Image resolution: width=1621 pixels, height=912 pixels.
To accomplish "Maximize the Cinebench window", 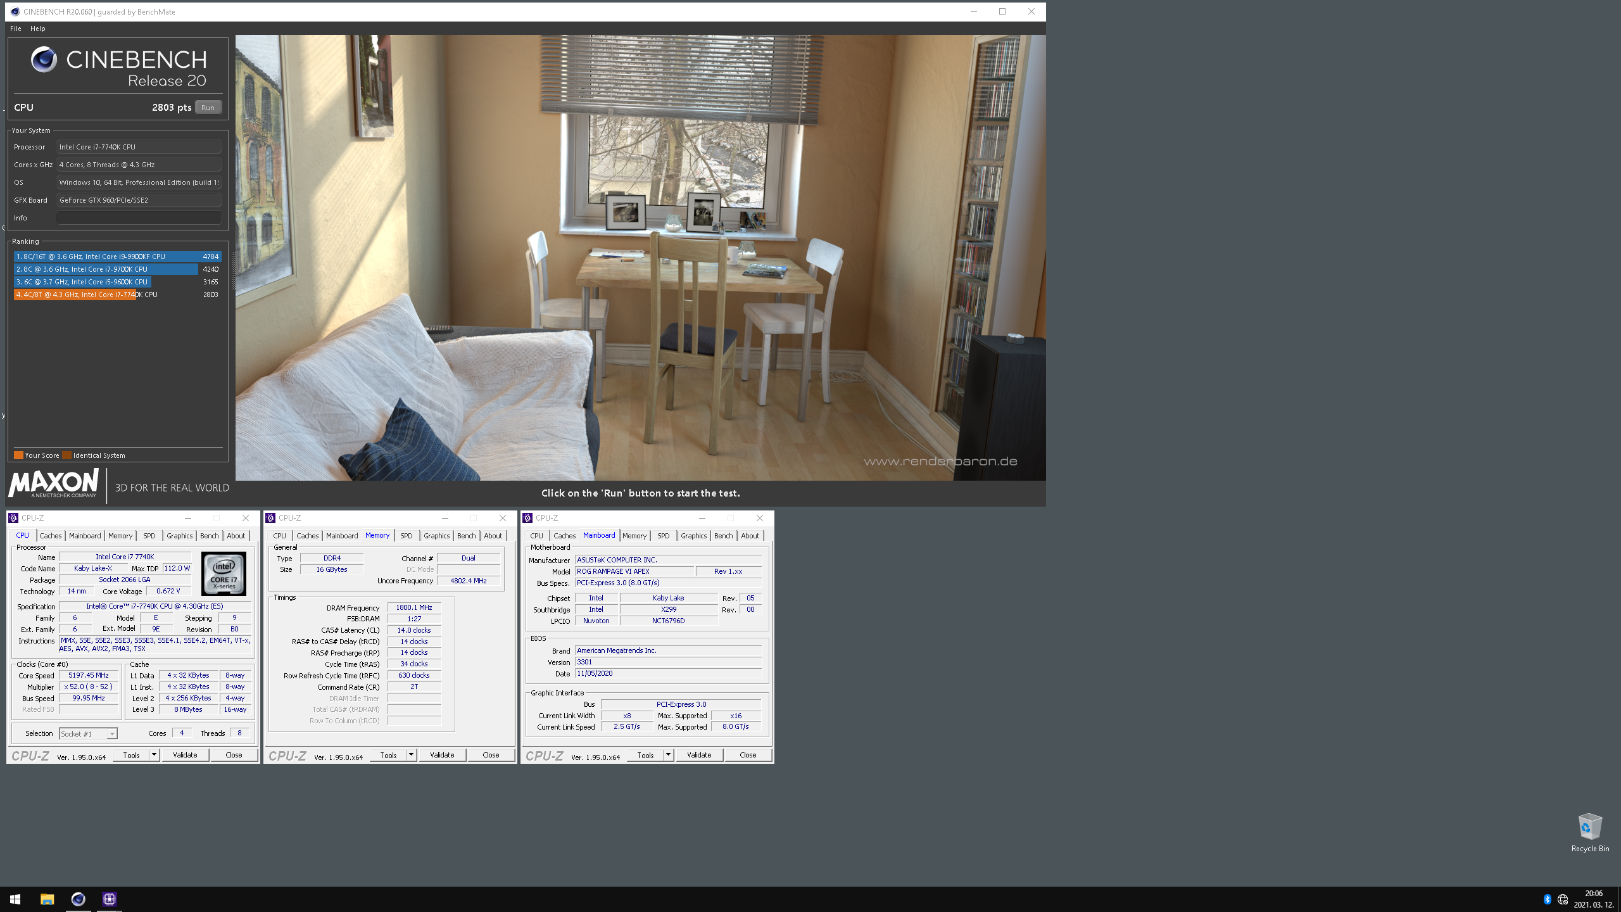I will pos(1002,11).
